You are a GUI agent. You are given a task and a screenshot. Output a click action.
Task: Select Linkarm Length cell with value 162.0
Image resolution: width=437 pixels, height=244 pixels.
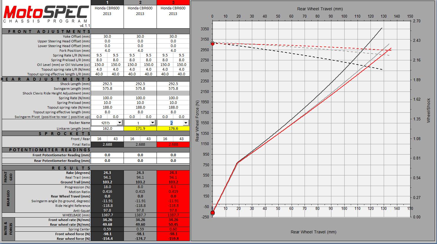[107, 129]
